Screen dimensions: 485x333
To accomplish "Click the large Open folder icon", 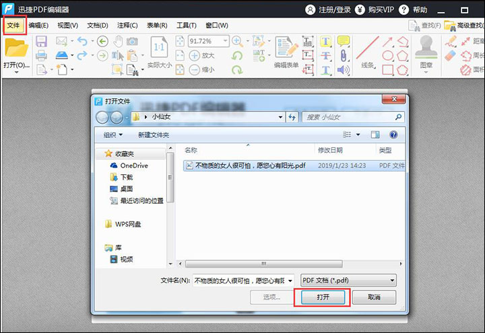I will (16, 48).
